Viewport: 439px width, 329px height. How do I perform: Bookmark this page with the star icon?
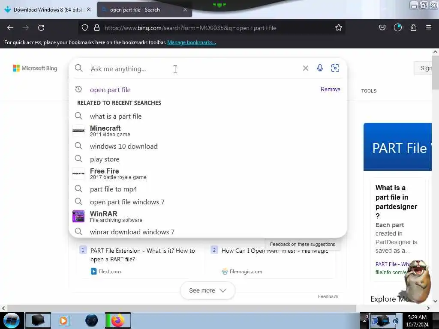(339, 28)
